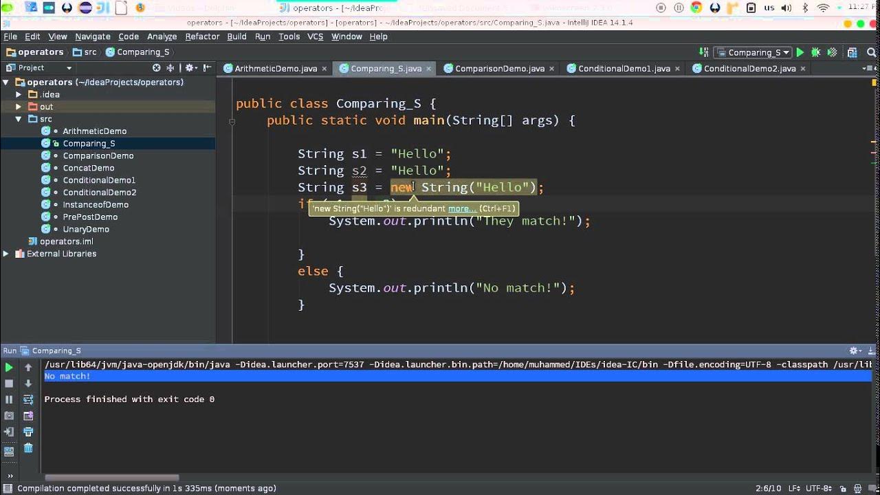Screen dimensions: 880x495
Task: Rerun Comparing_S in Run panel
Action: coord(9,368)
